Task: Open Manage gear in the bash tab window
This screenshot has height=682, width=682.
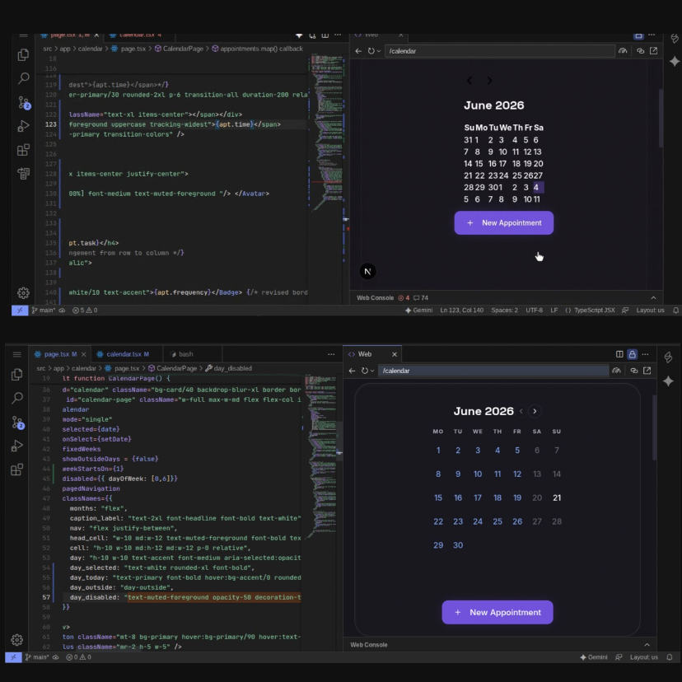Action: (17, 640)
